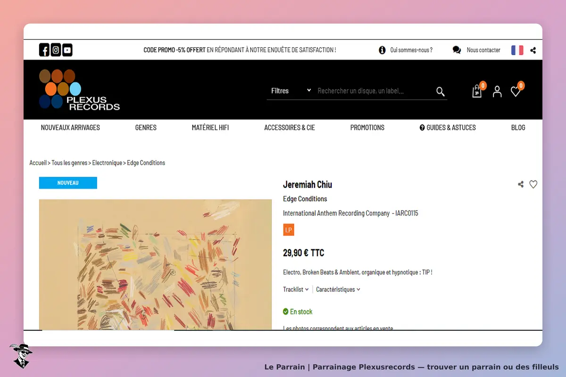Open Nous contacter link

(483, 50)
